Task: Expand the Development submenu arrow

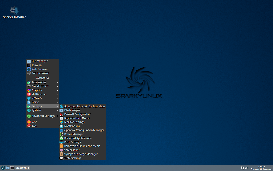Action: pos(57,86)
